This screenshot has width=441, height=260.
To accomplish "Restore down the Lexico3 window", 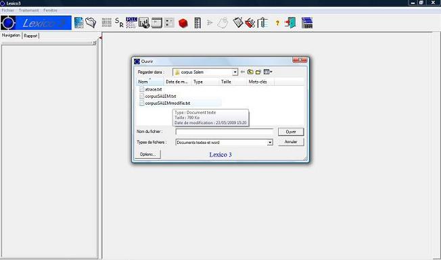I will tap(421, 3).
